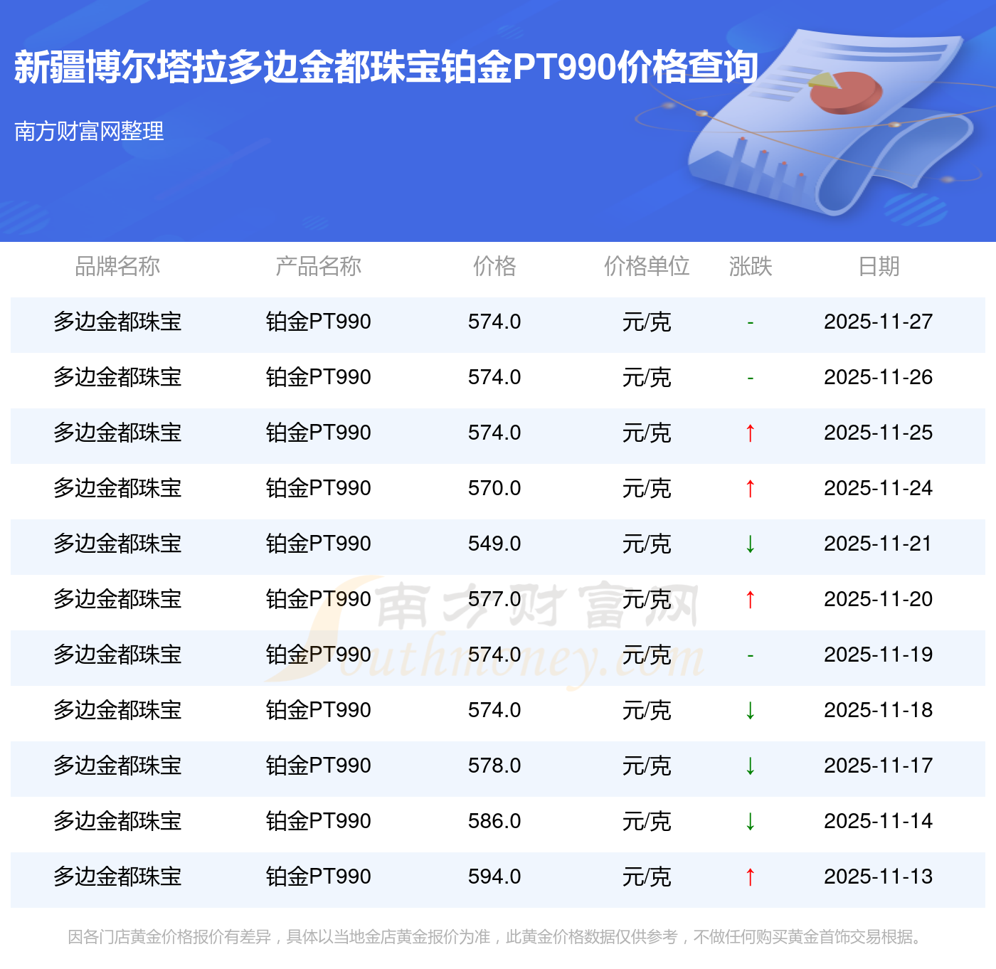Select the down arrow in the 2025-11-18 row

[750, 710]
